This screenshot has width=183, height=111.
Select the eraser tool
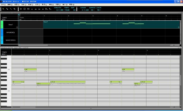tap(14, 9)
